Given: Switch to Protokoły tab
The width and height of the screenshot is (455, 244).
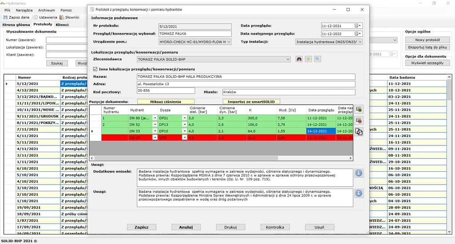Looking at the screenshot, I should (43, 24).
